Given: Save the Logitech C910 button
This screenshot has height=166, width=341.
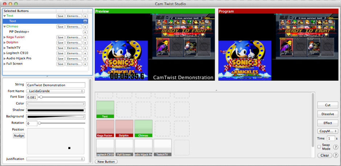Looking at the screenshot, I should (60, 53).
